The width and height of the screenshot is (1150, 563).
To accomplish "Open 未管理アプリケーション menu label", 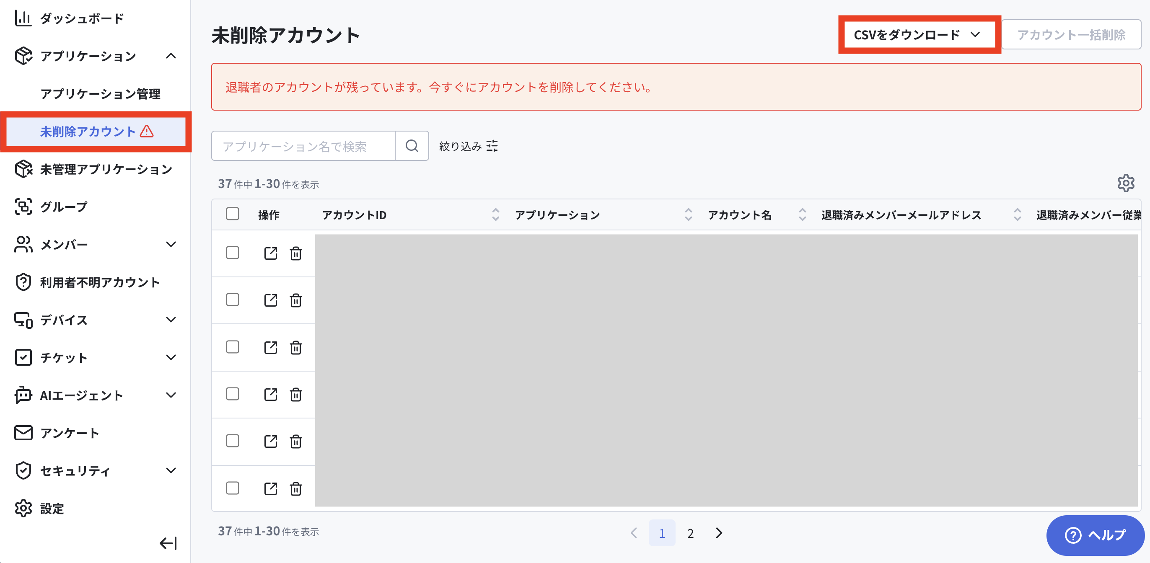I will 106,169.
